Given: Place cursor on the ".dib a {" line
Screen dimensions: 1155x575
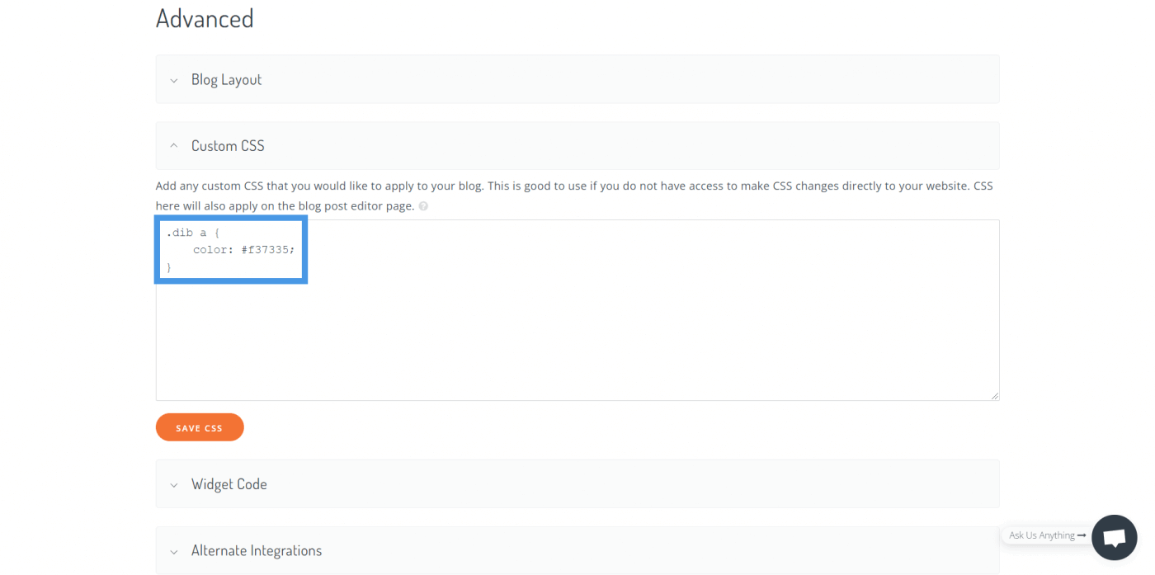Looking at the screenshot, I should point(193,233).
